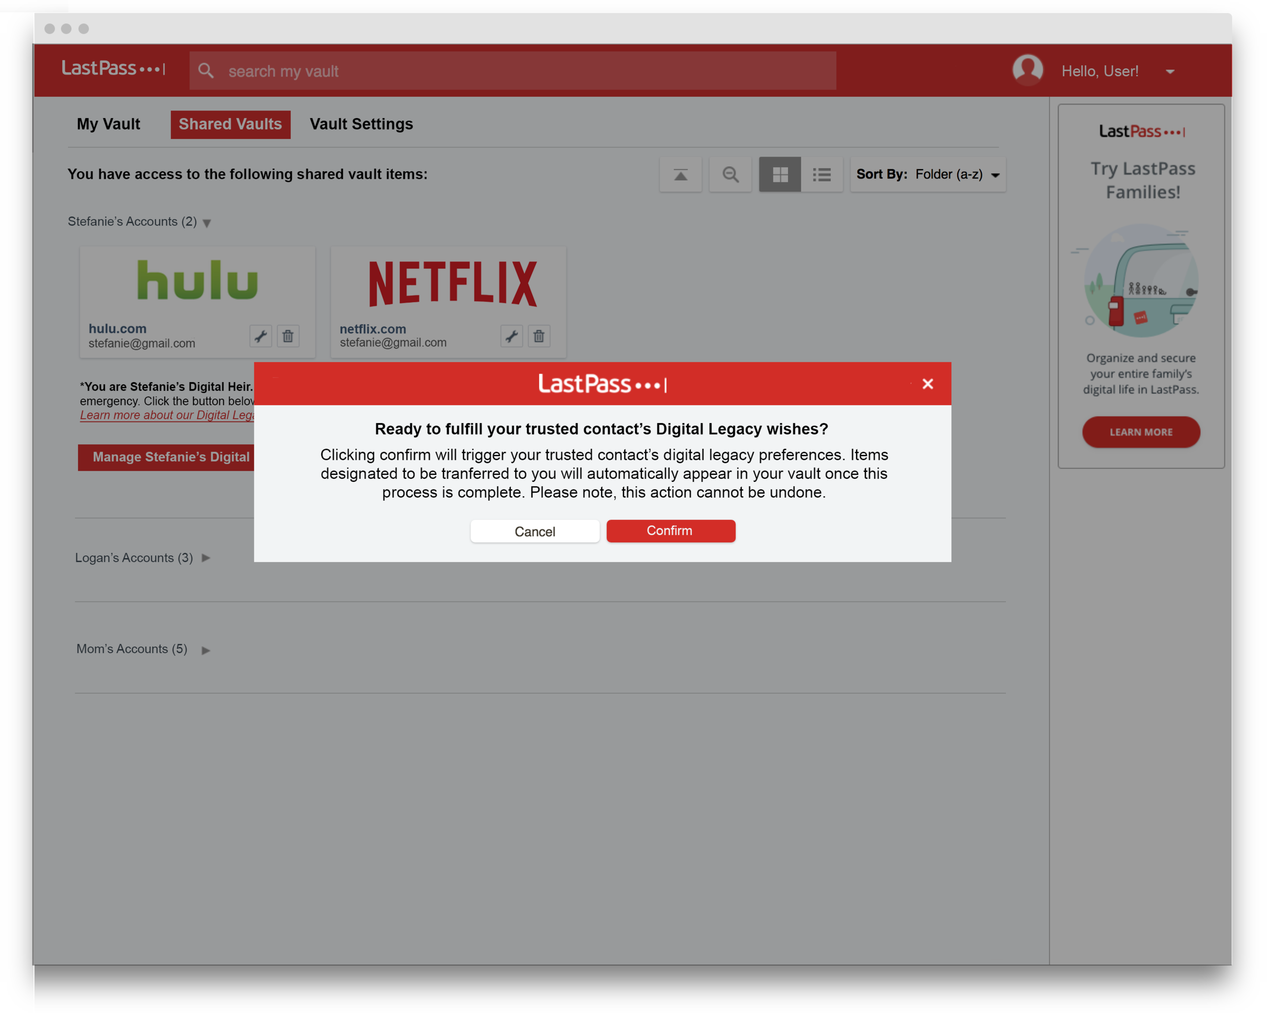Click the LastPass logo in the header
Viewport: 1267px width, 1013px height.
[114, 68]
